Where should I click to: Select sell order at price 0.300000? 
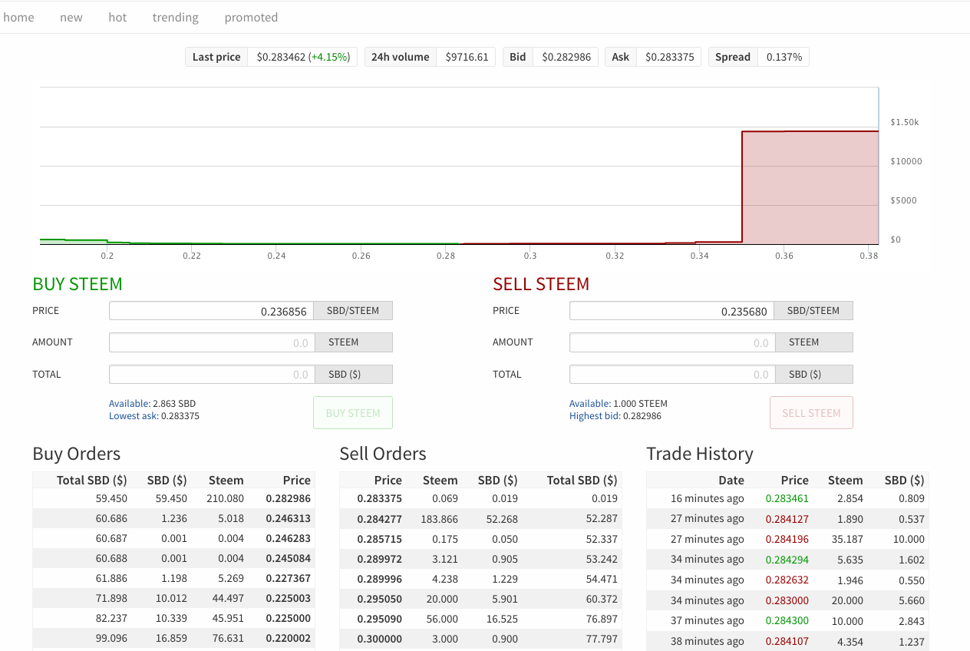480,638
